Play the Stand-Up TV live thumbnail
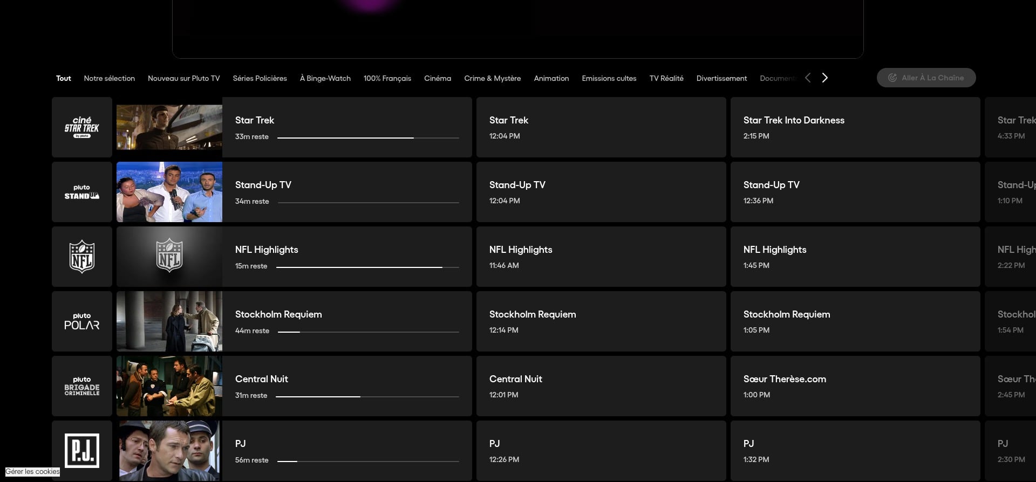 pos(169,192)
